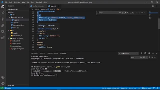Expand the editor Find widget replace toggle
This screenshot has width=160, height=90.
point(98,13)
